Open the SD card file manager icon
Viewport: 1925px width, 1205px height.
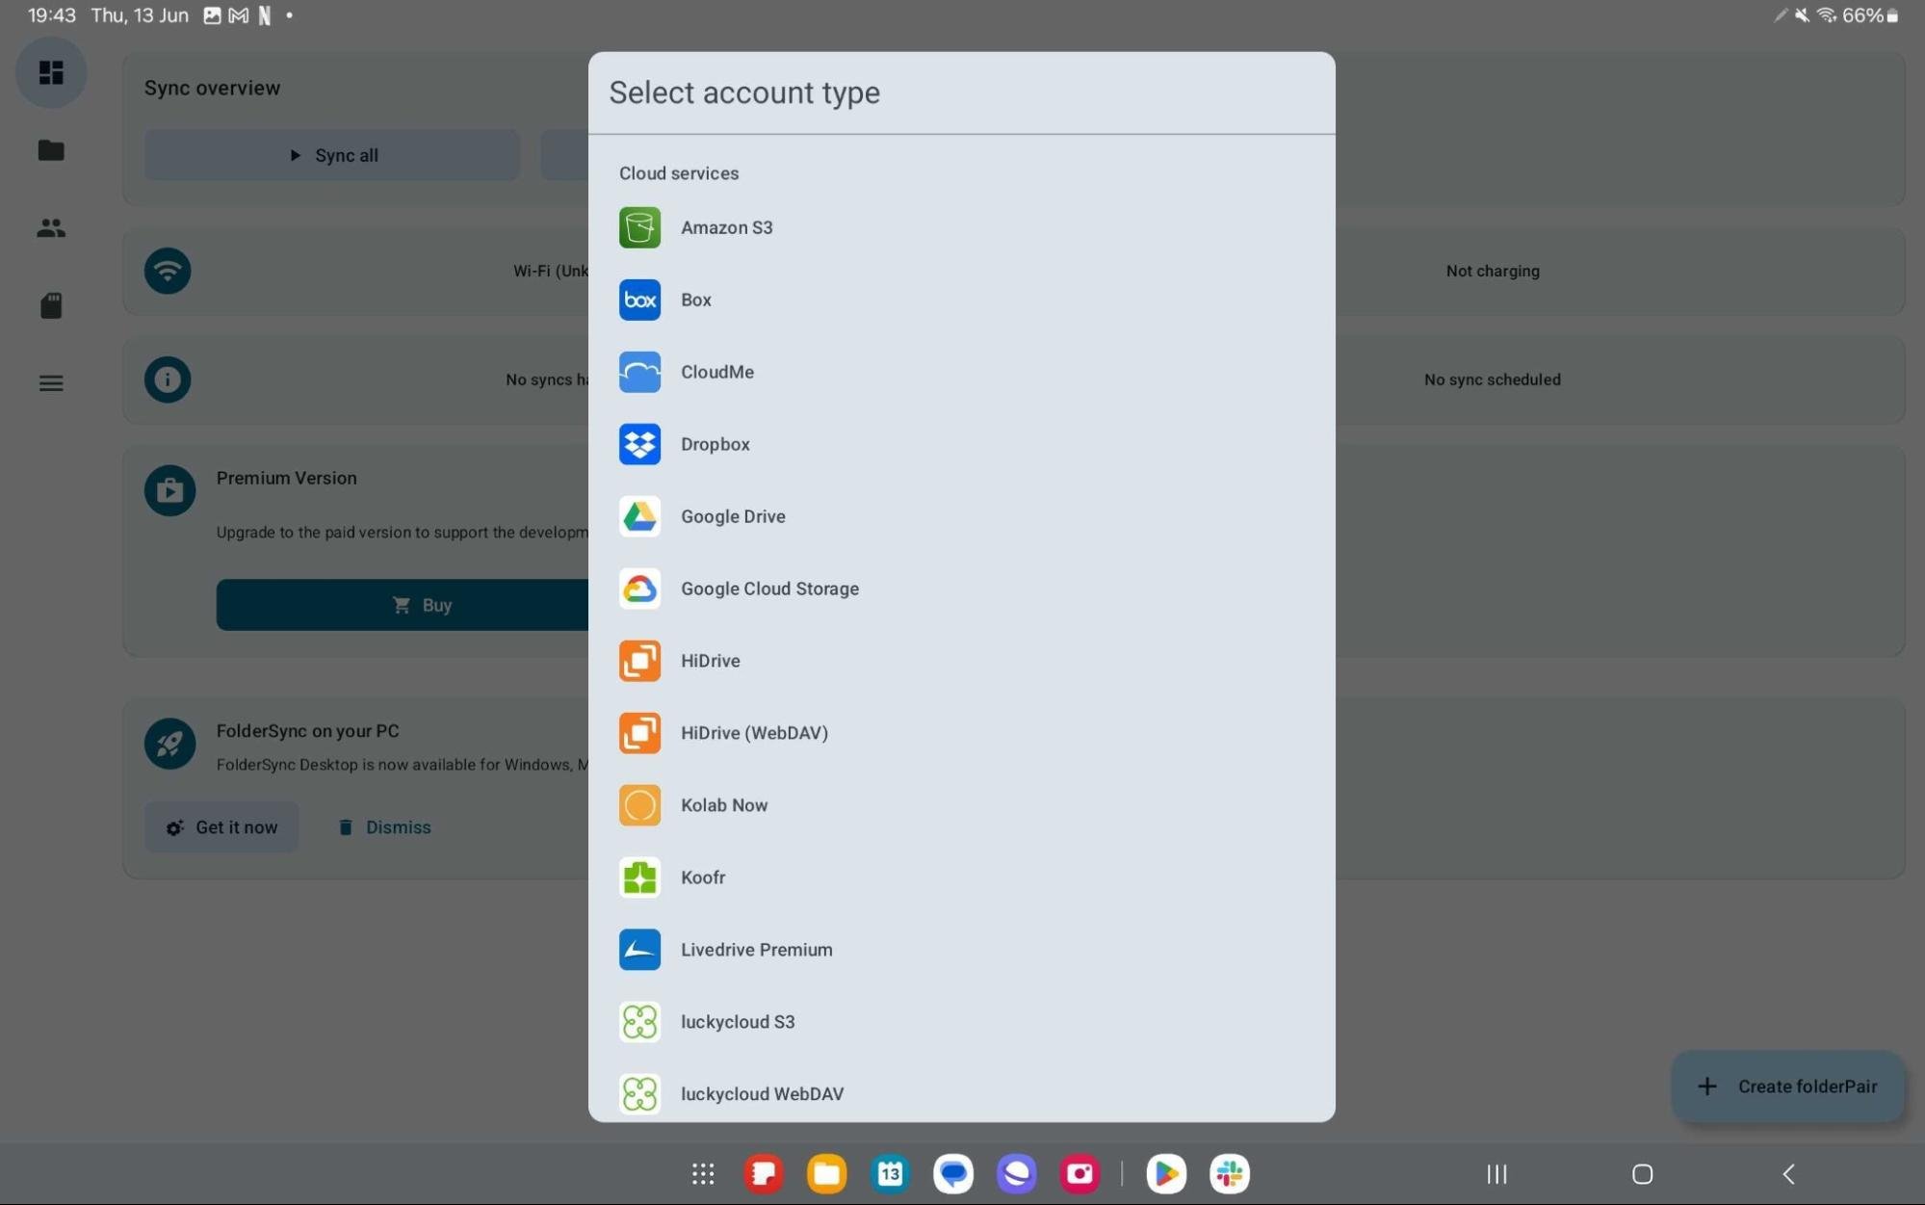(51, 305)
